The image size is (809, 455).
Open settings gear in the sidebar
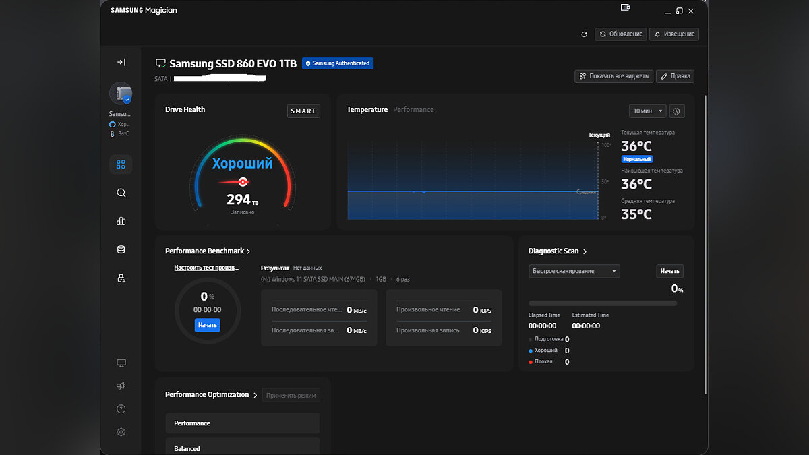coord(121,432)
